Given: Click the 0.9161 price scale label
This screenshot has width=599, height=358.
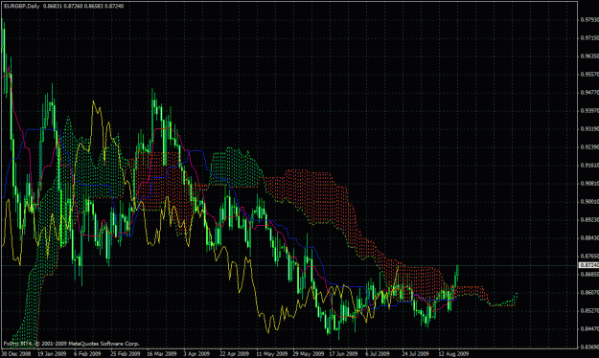Looking at the screenshot, I should (x=589, y=166).
